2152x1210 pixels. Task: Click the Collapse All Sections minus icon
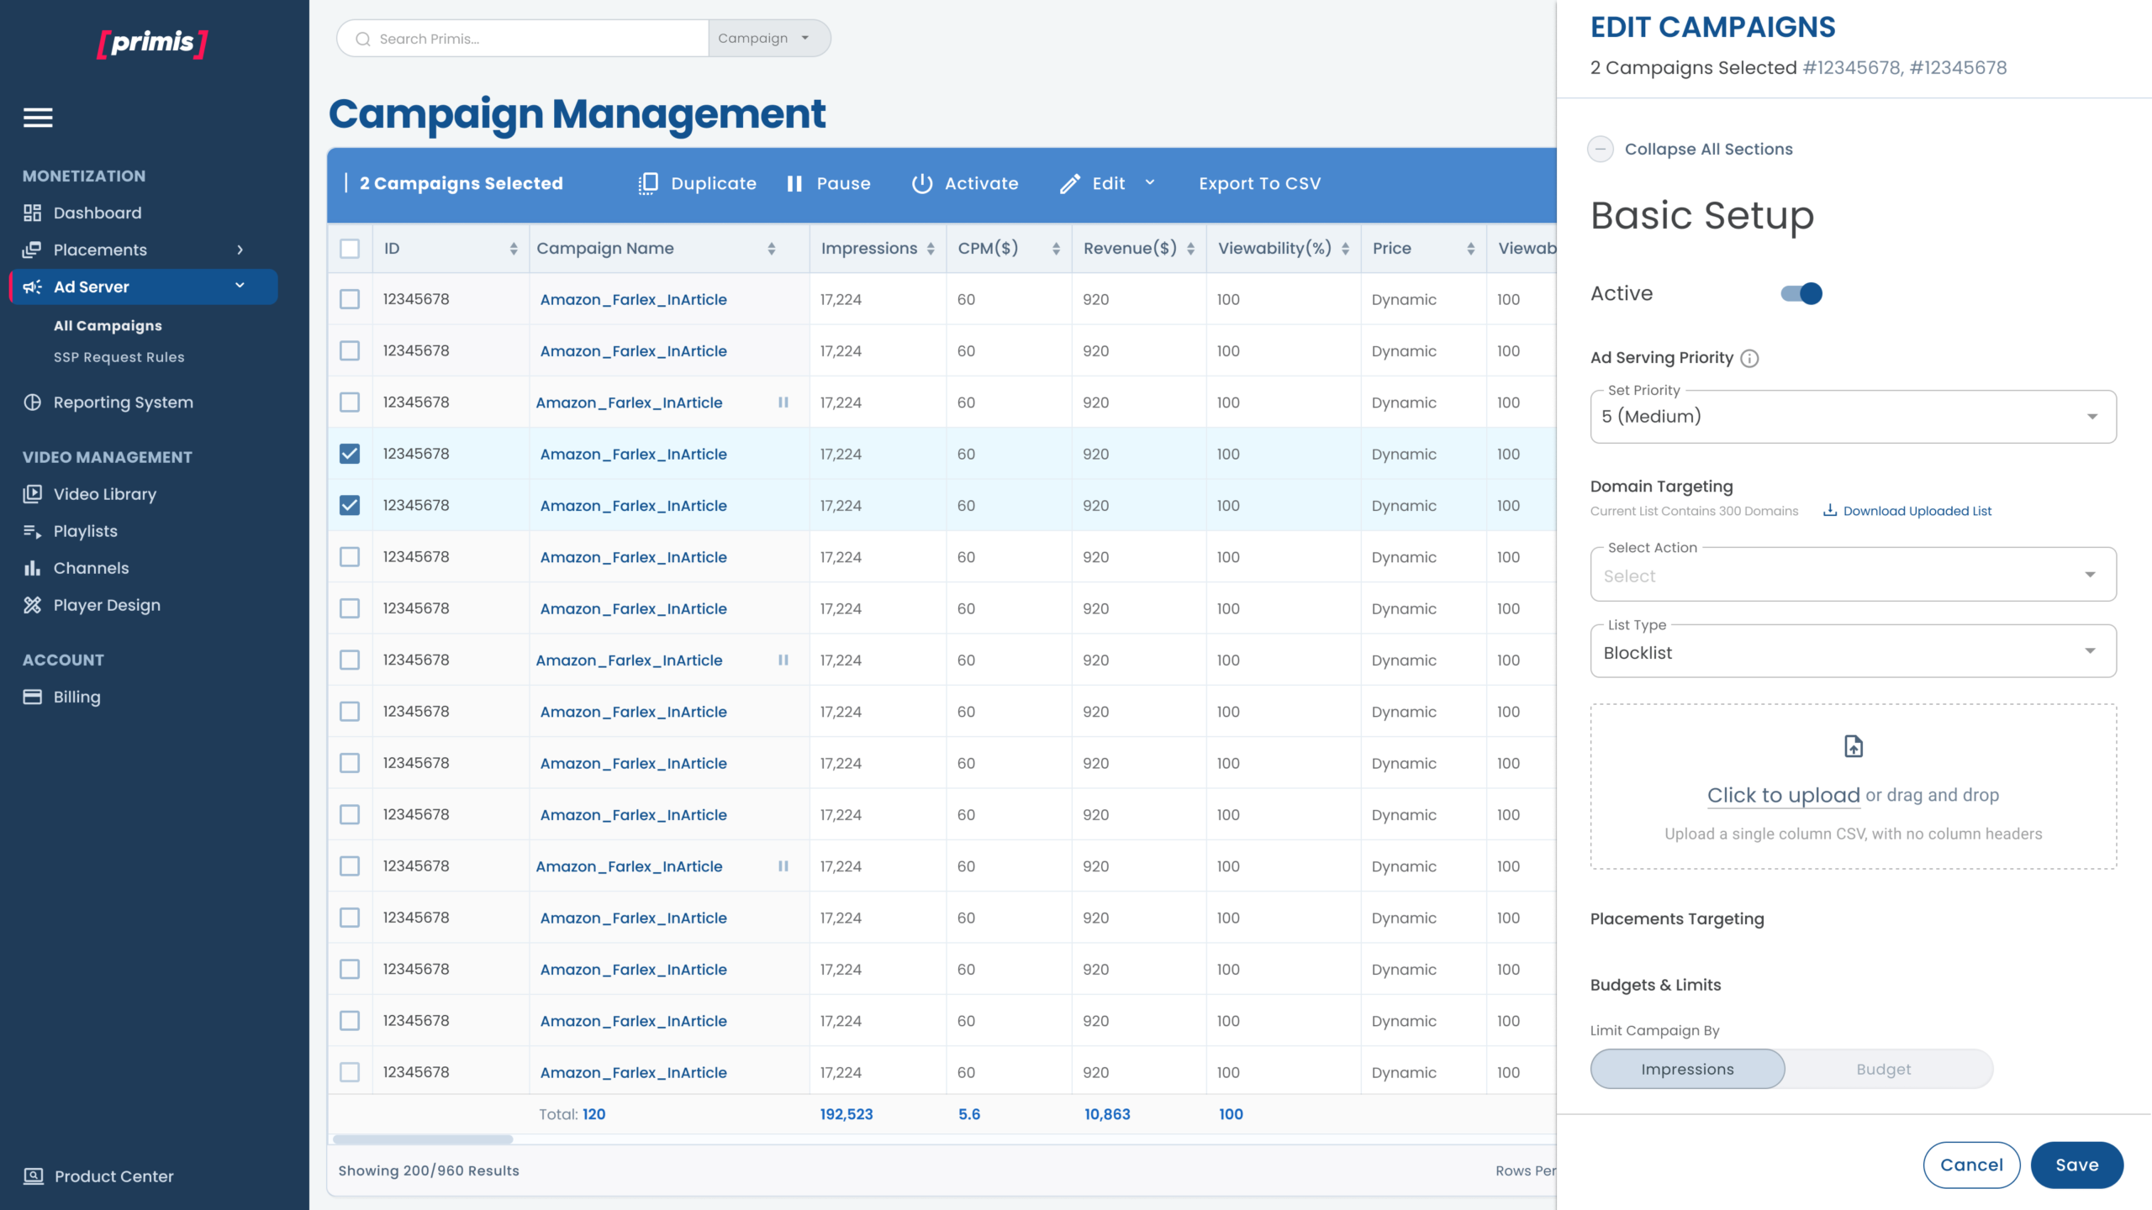[x=1601, y=149]
